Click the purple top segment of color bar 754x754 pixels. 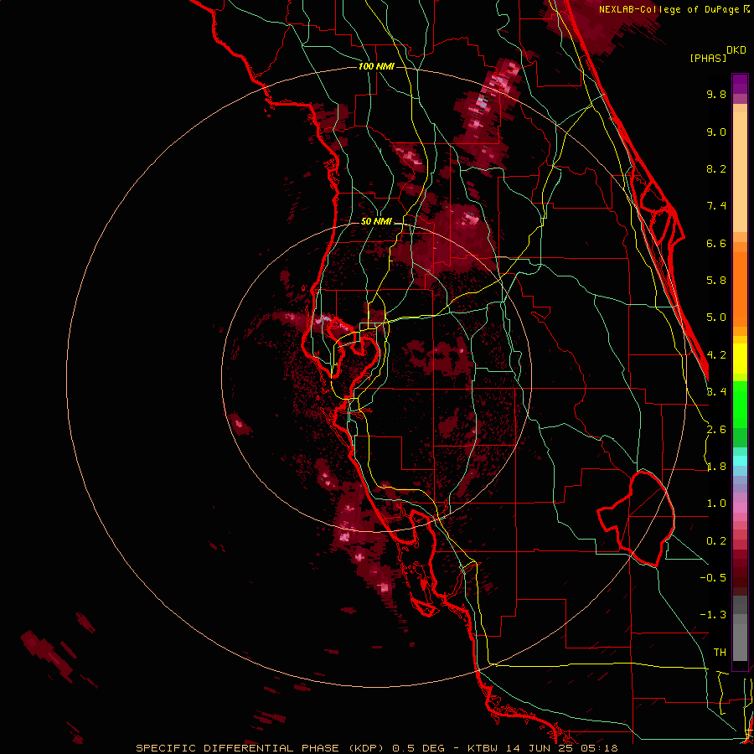click(740, 84)
